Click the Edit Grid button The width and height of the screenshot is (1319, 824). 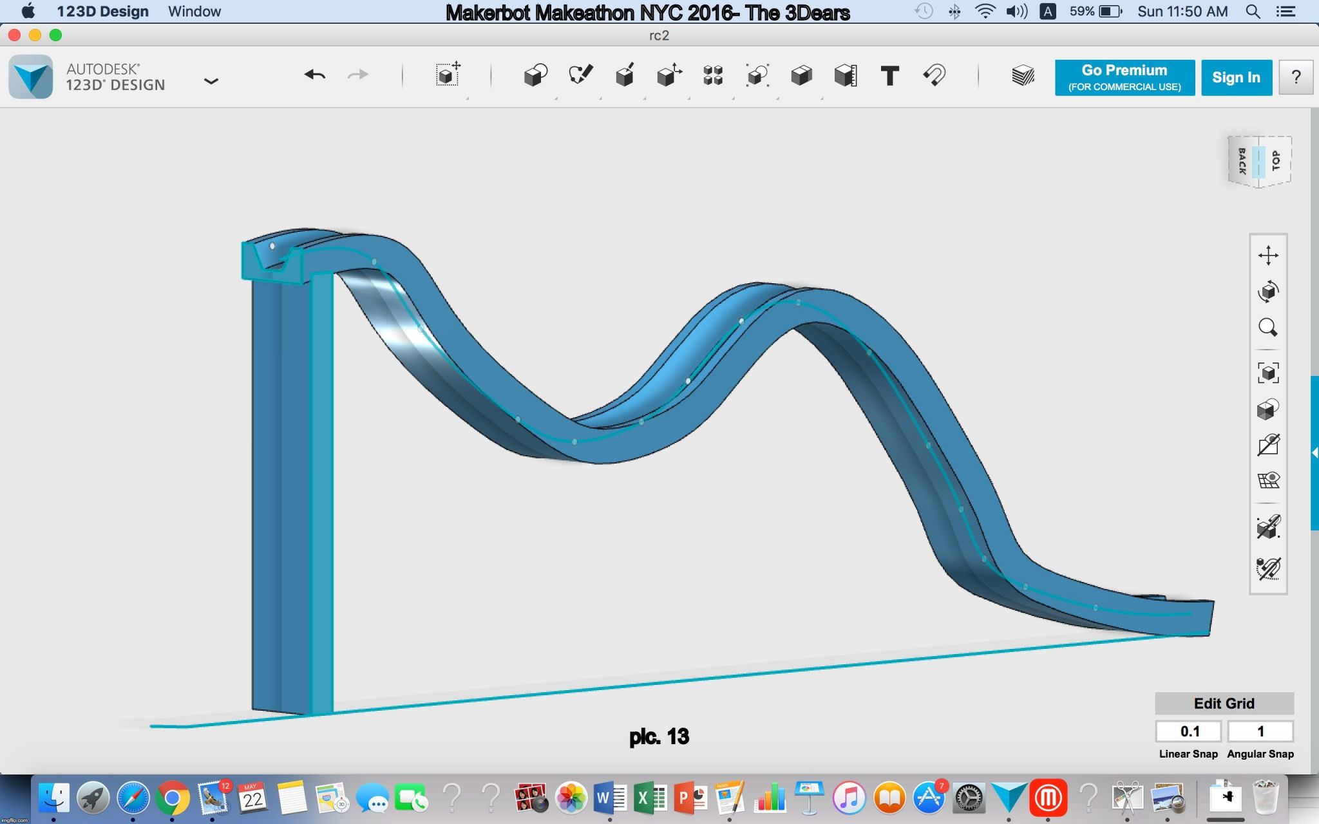(x=1224, y=703)
